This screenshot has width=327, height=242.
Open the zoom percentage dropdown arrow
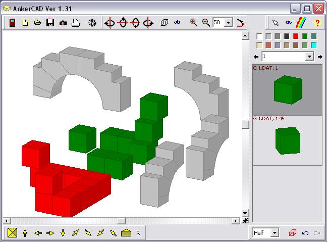[x=229, y=22]
